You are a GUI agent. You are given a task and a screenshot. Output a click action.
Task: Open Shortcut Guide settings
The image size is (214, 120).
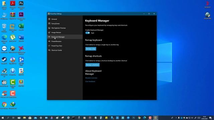click(x=65, y=50)
